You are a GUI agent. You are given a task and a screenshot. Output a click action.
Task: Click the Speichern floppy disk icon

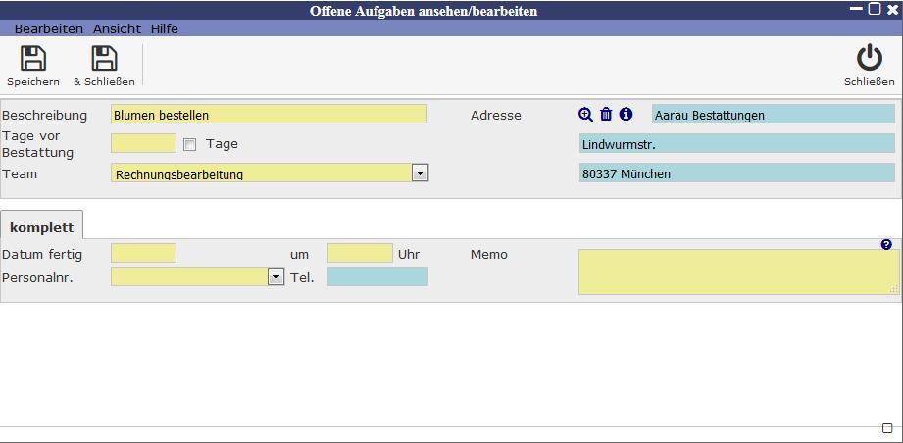(x=33, y=59)
